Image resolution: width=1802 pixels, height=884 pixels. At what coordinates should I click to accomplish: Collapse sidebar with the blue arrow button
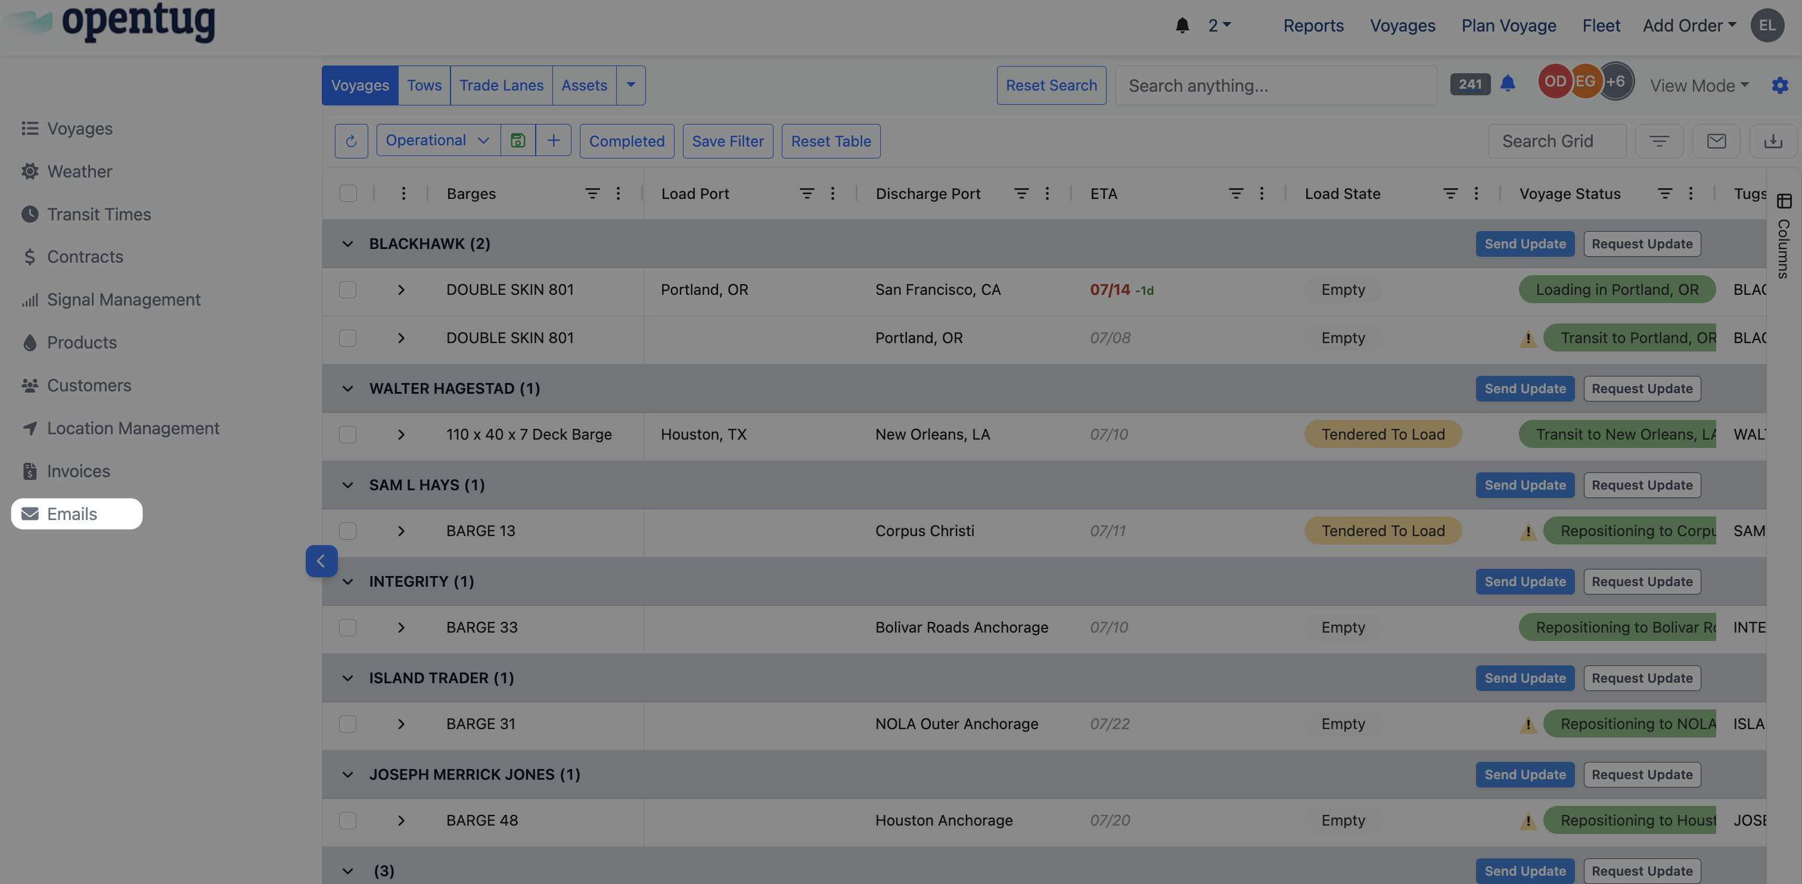click(x=321, y=561)
